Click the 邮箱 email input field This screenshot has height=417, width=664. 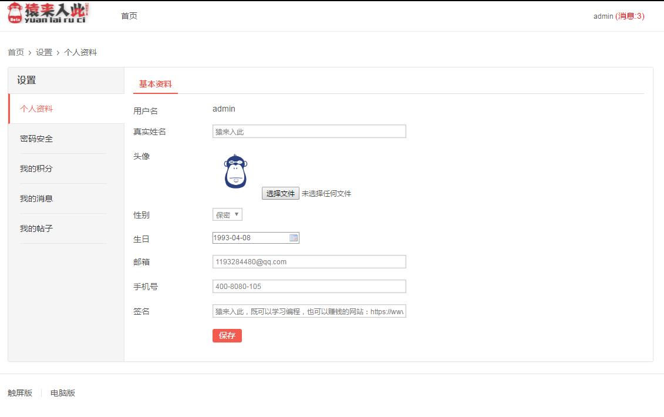point(309,261)
